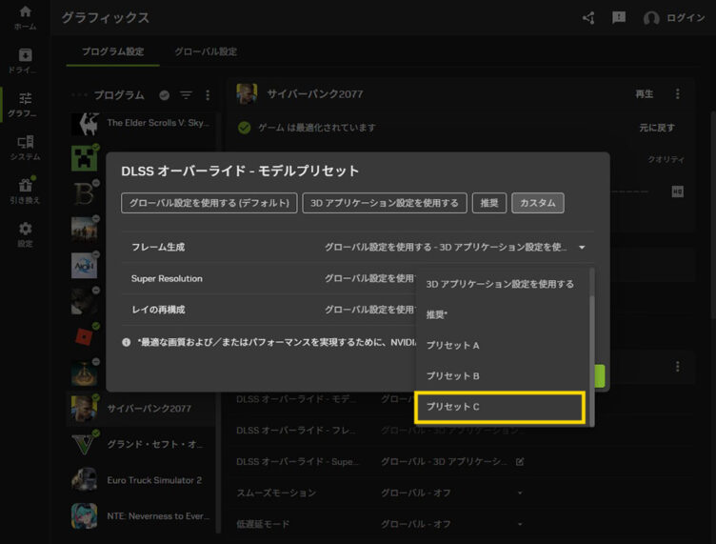The width and height of the screenshot is (716, 544).
Task: Open the レイの再構成 dropdown value
Action: (369, 310)
